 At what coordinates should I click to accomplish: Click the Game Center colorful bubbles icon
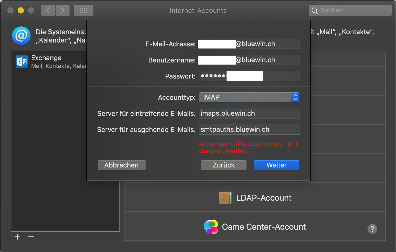(x=211, y=227)
